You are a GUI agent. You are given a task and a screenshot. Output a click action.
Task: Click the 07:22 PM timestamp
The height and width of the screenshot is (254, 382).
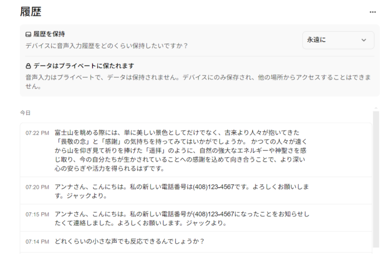[x=37, y=133]
